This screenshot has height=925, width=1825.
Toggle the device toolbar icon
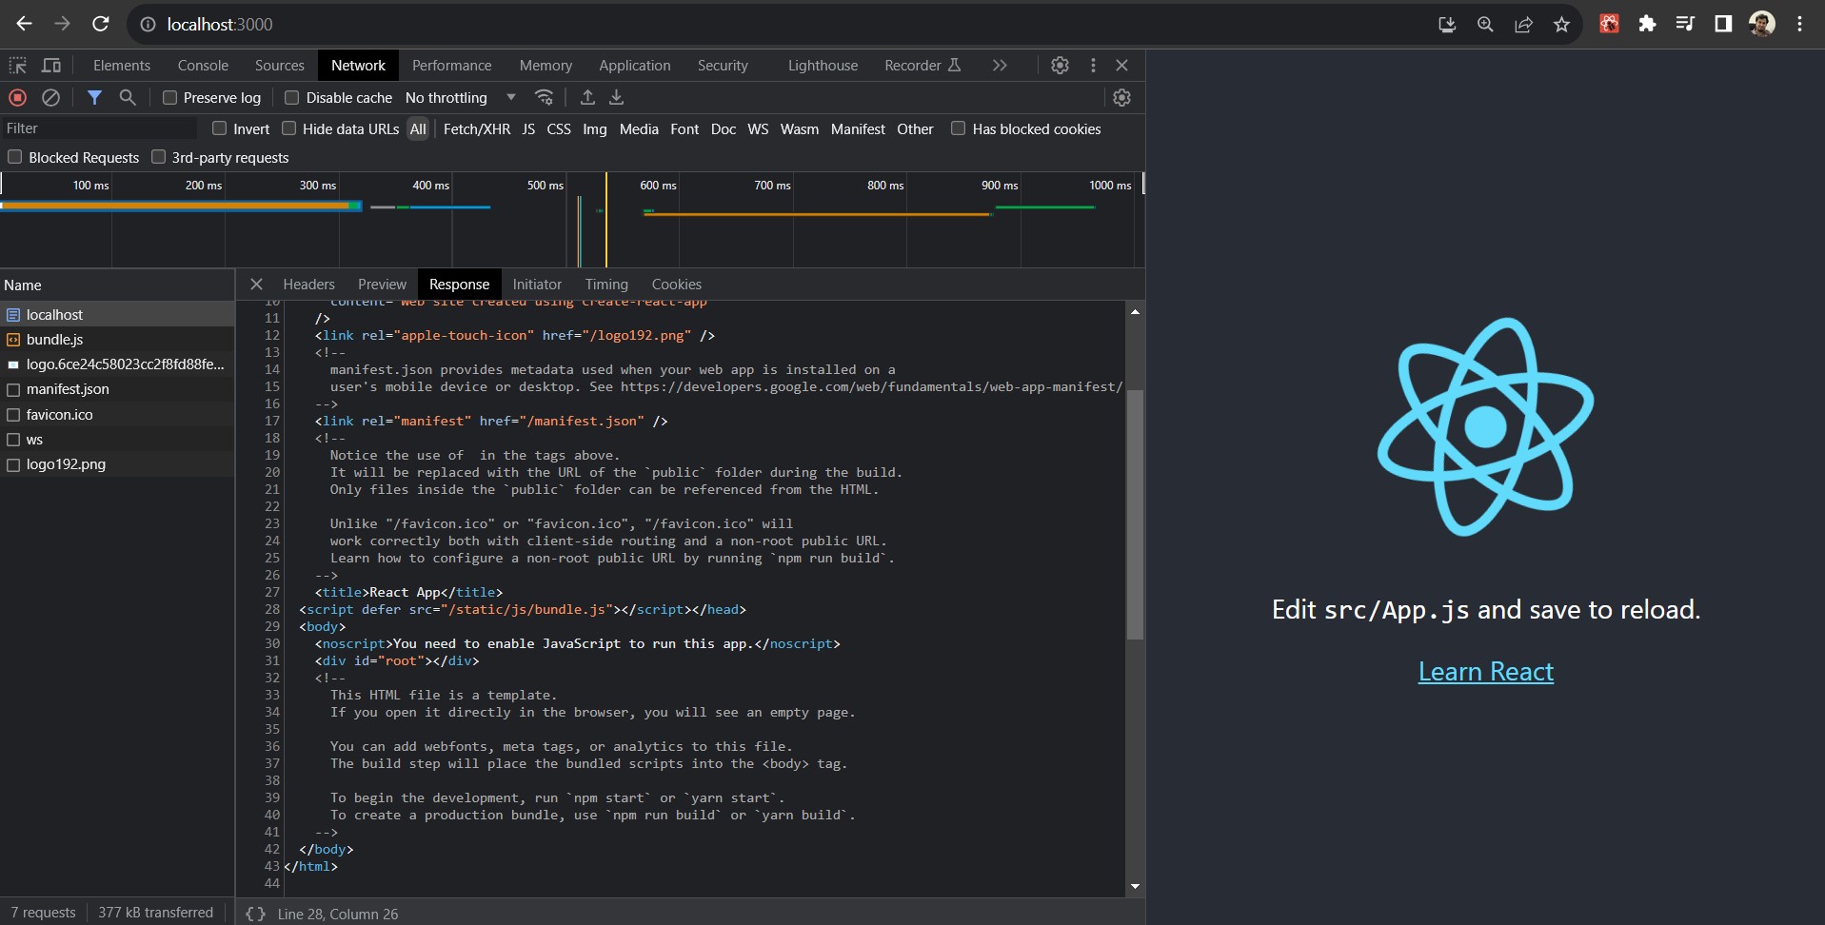click(x=51, y=65)
